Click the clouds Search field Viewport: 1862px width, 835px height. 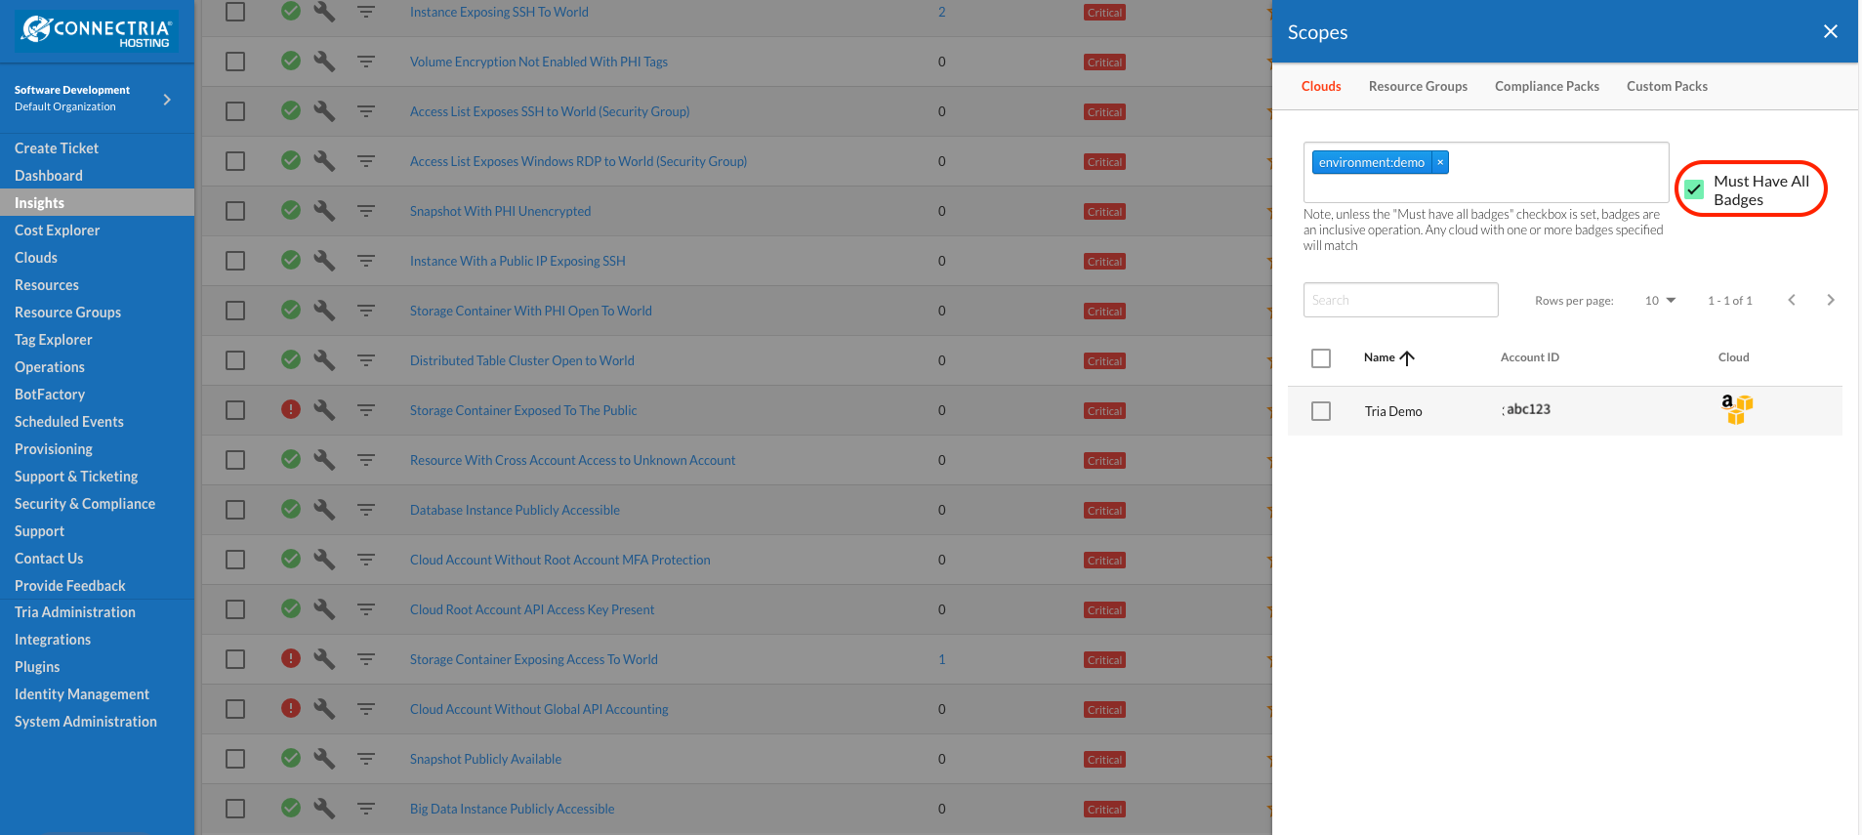(x=1400, y=300)
